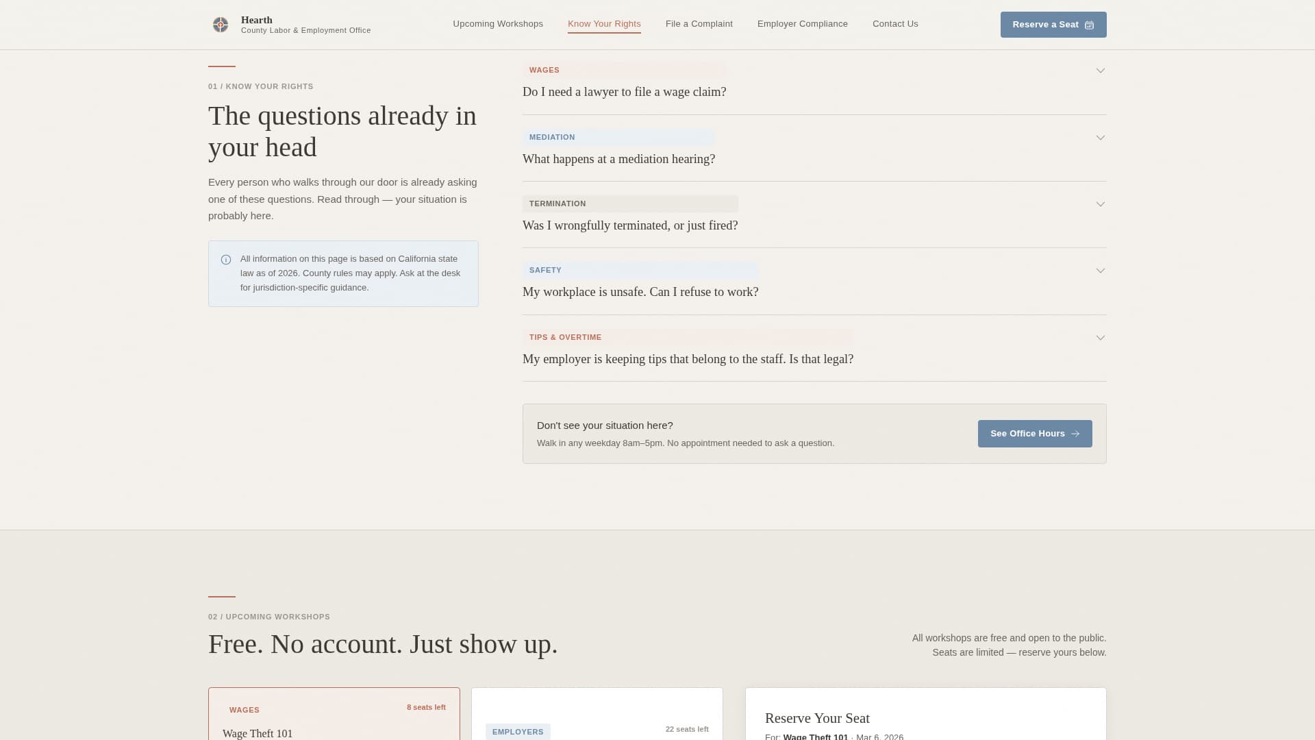
Task: Select the Know Your Rights nav tab
Action: [x=604, y=24]
